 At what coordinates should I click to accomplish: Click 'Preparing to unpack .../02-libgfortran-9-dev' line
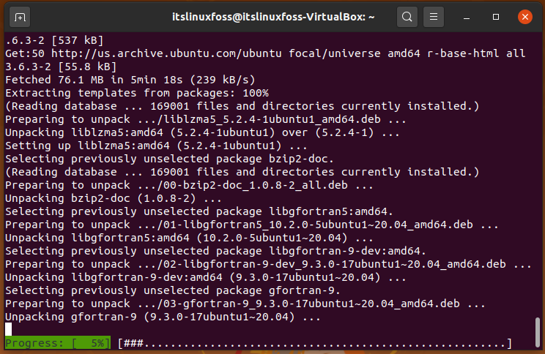[x=268, y=264]
